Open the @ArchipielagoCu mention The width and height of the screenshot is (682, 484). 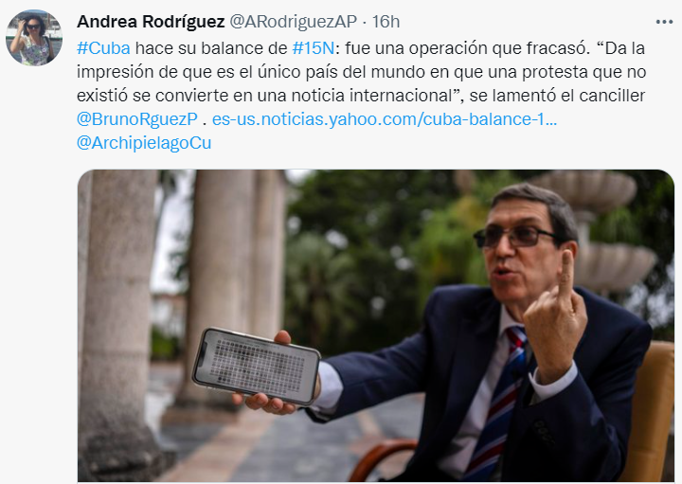144,143
